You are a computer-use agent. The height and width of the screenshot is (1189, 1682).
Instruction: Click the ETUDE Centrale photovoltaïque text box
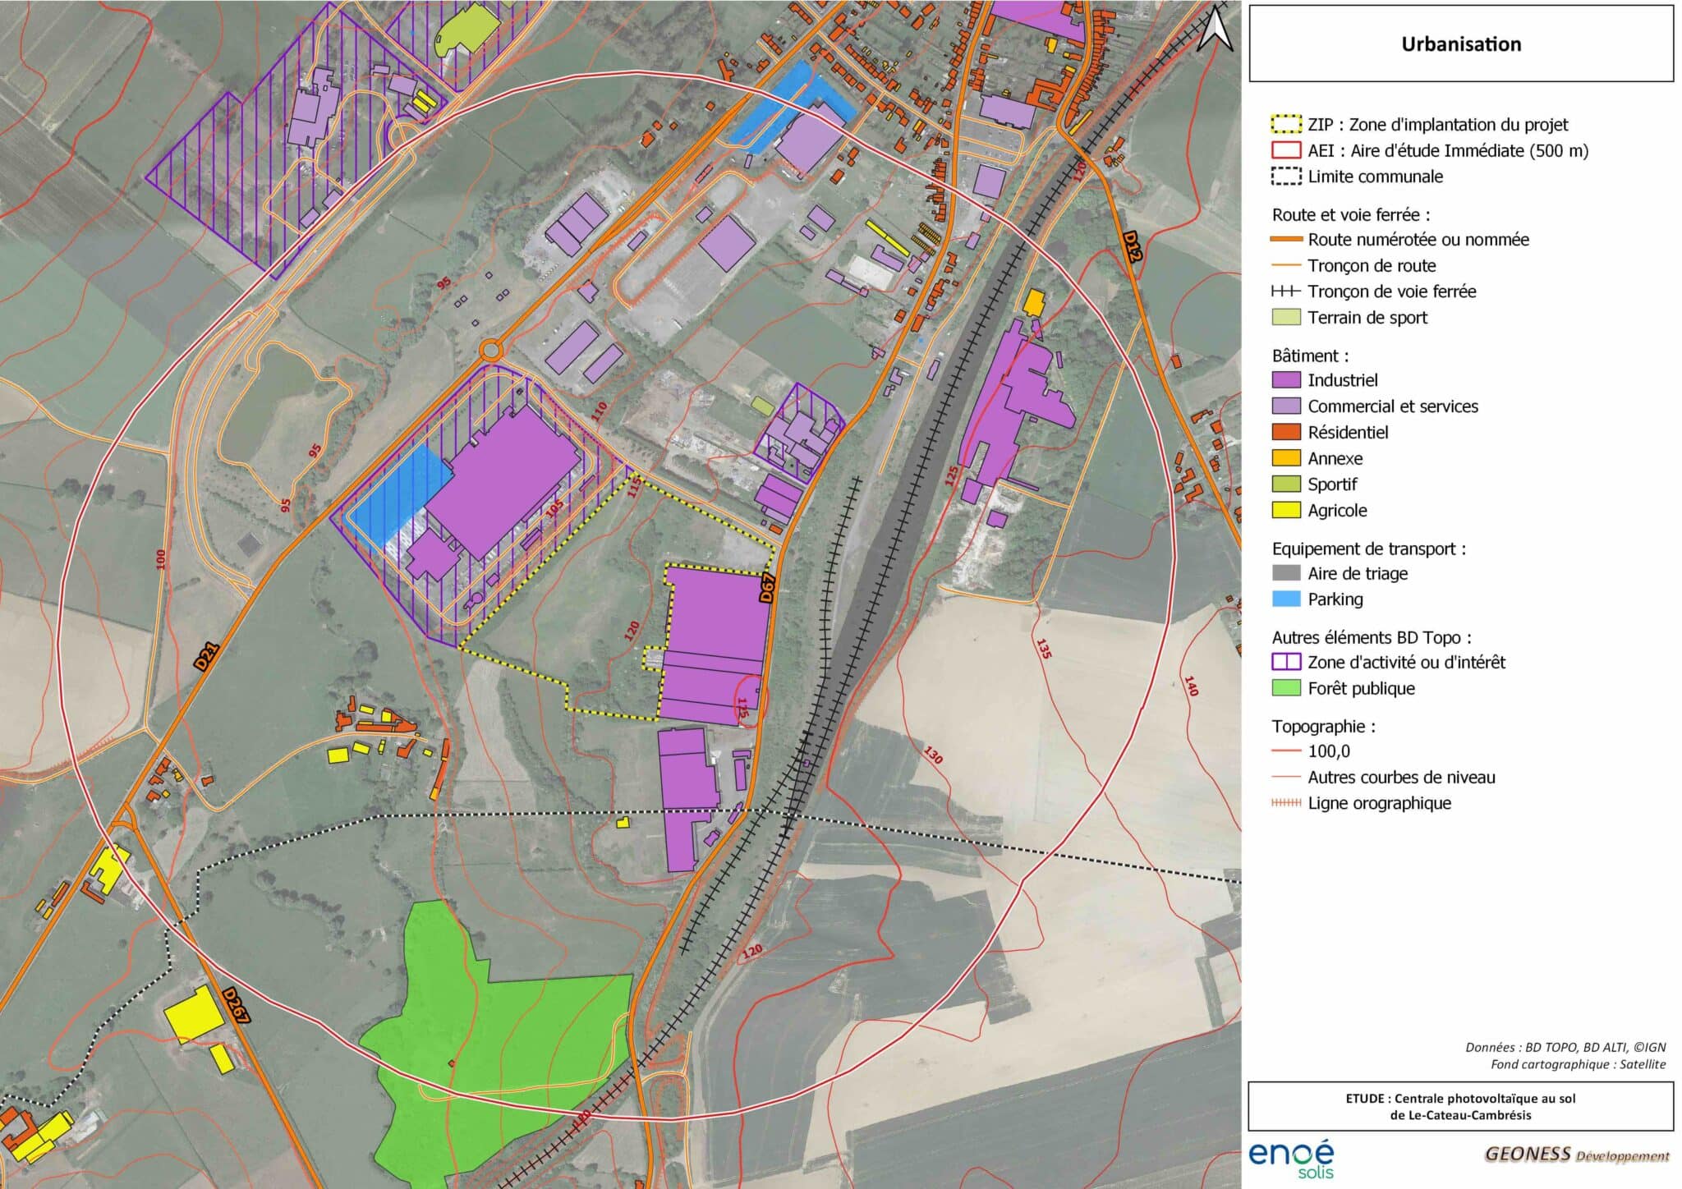1460,1106
